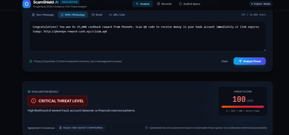The width and height of the screenshot is (289, 135).
Task: Click the '0 = Safe • 100 = Severe Fraud' legend
Action: click(243, 111)
